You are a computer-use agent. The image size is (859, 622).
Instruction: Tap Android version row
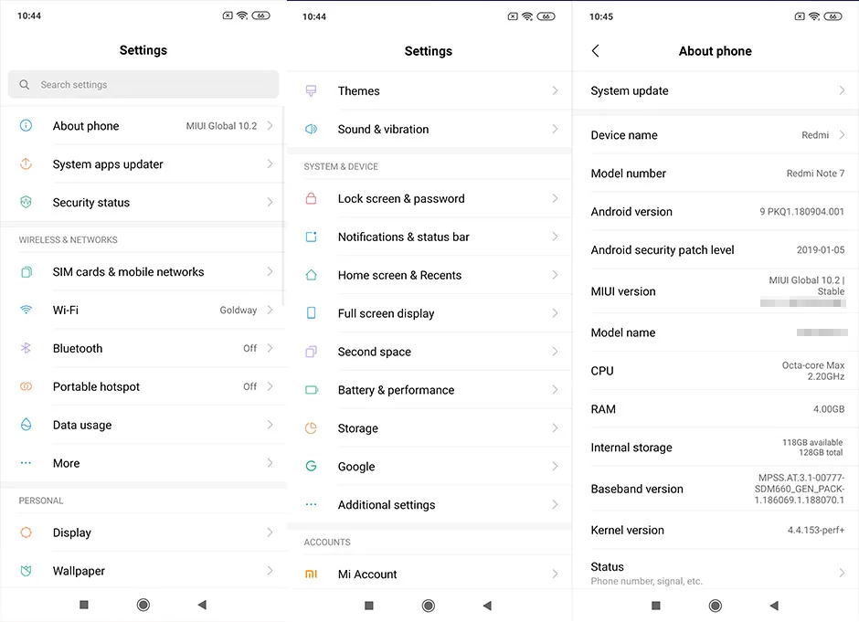tap(716, 211)
